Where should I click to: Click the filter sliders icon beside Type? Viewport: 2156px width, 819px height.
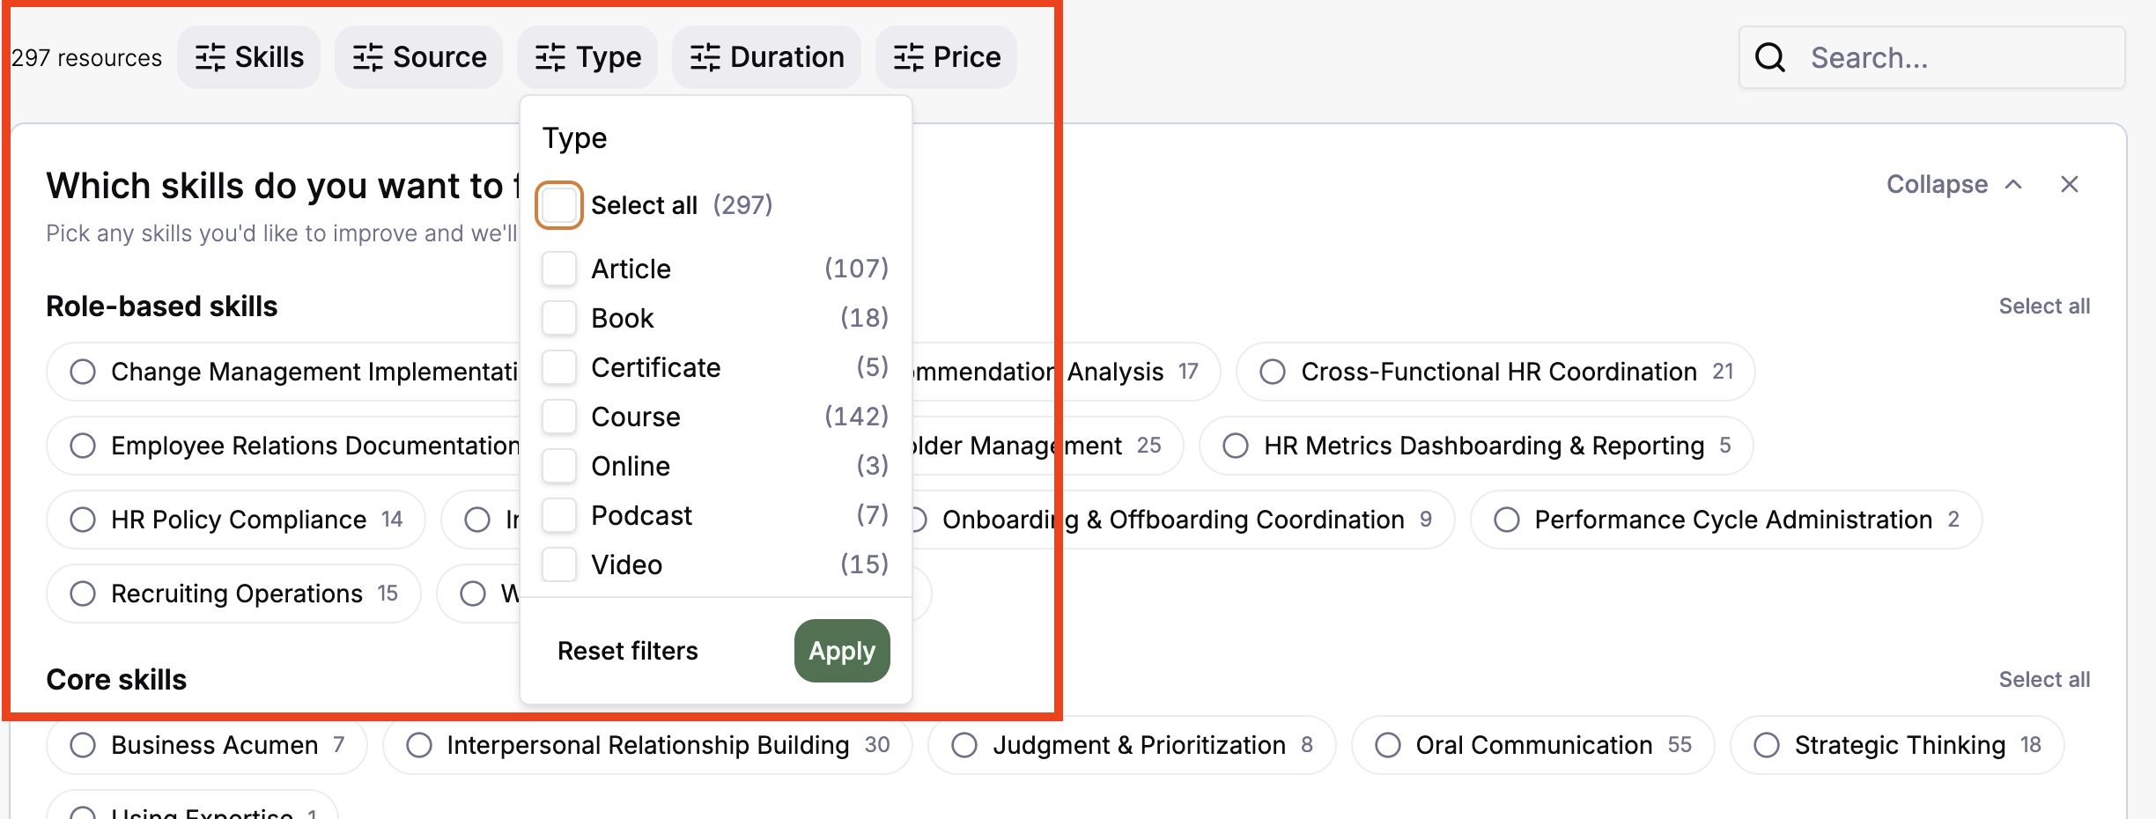[x=550, y=57]
